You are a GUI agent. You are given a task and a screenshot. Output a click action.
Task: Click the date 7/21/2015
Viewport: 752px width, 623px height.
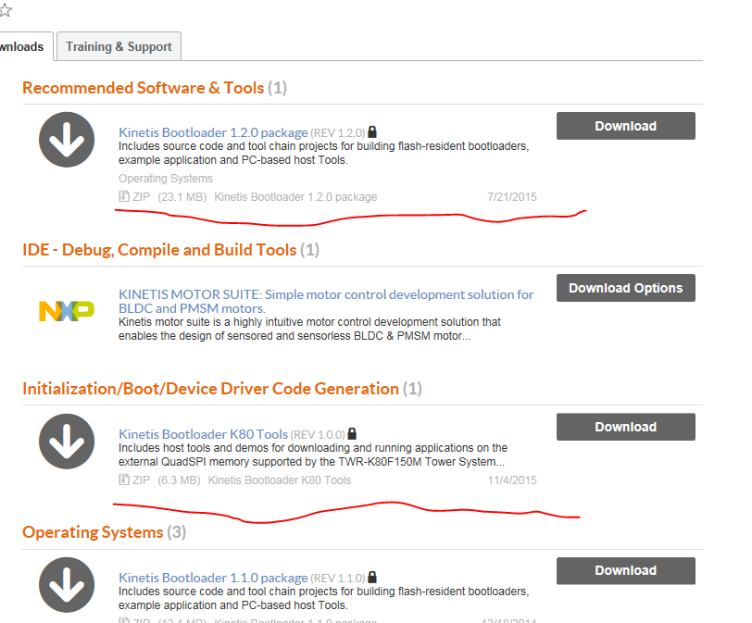tap(512, 197)
